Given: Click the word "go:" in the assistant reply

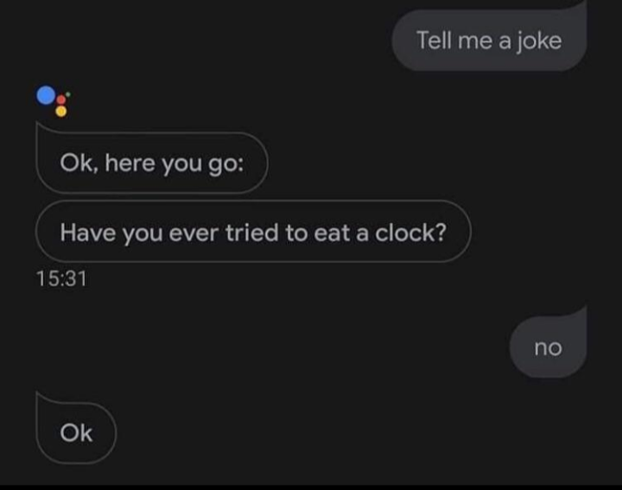Looking at the screenshot, I should (x=226, y=164).
